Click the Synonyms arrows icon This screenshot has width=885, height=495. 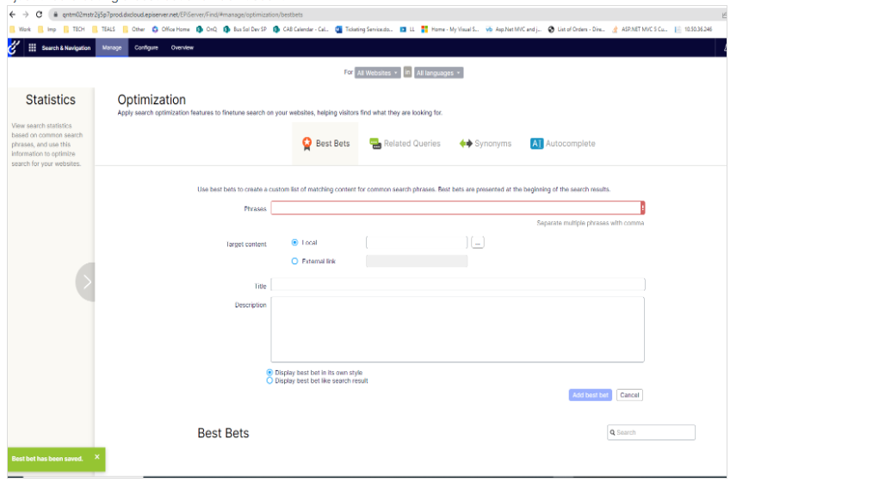click(x=466, y=144)
